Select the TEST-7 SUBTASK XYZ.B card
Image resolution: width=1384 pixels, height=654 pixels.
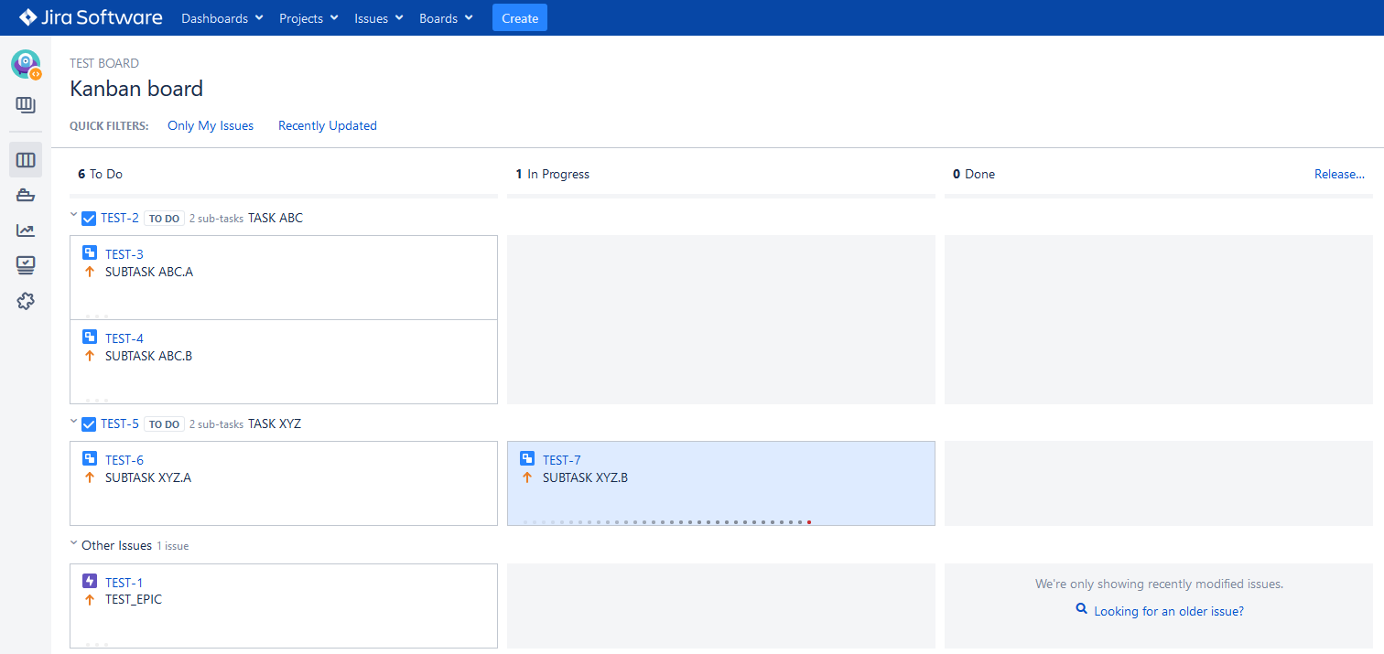click(721, 483)
